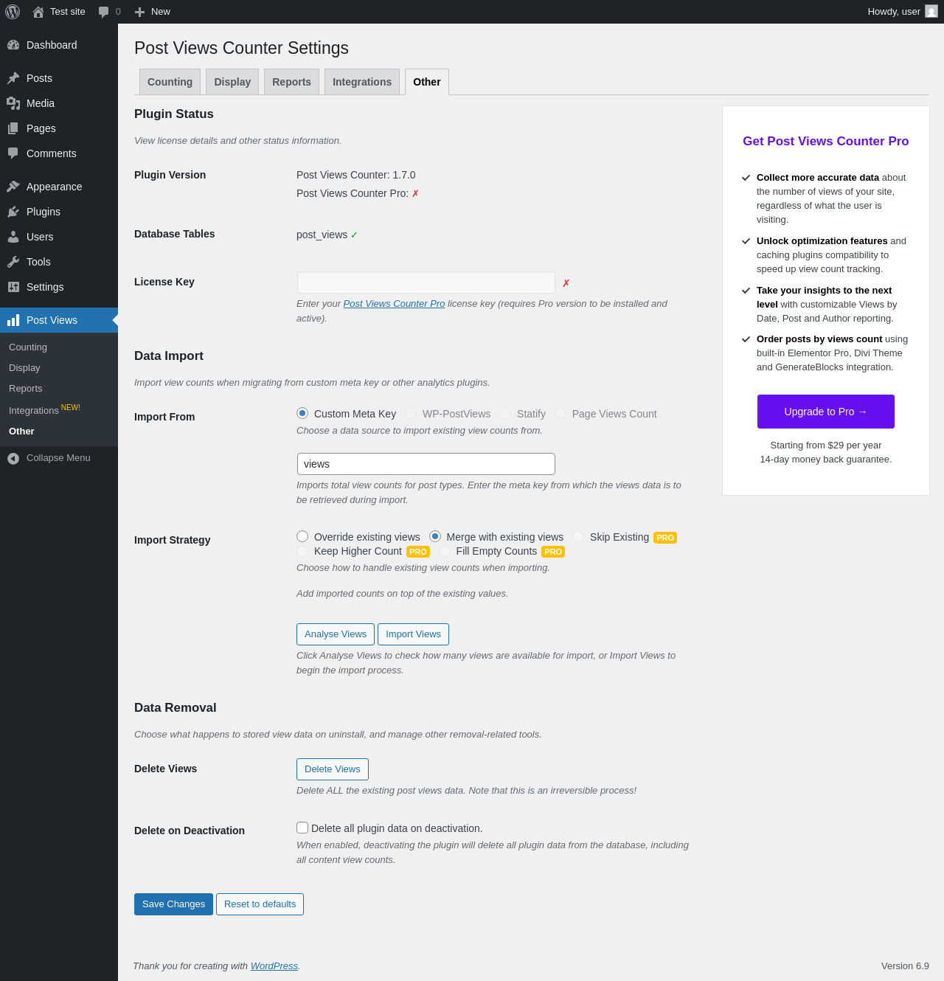Image resolution: width=944 pixels, height=981 pixels.
Task: Switch to the Integrations tab
Action: point(362,82)
